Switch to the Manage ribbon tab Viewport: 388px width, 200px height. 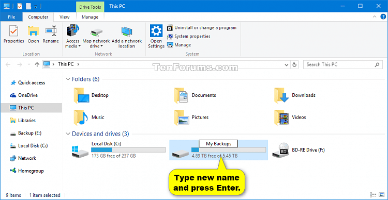point(90,17)
